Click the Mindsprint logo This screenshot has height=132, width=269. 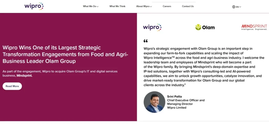pos(254,27)
